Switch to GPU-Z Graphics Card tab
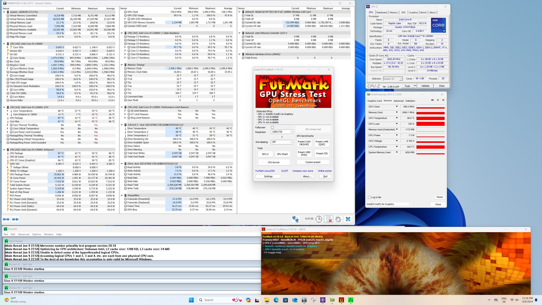Viewport: 542px width, 305px height. [x=374, y=101]
